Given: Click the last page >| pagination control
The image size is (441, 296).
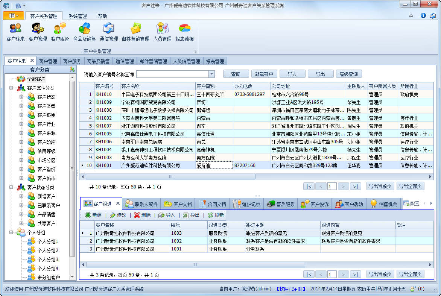Looking at the screenshot, I should coord(355,186).
